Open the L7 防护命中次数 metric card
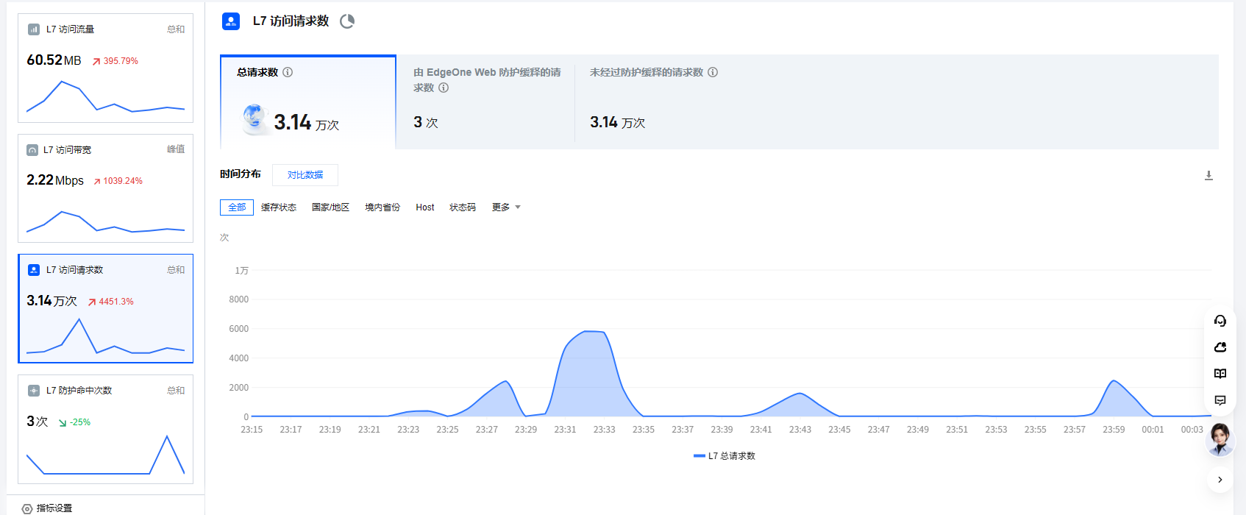The width and height of the screenshot is (1246, 515). [106, 429]
